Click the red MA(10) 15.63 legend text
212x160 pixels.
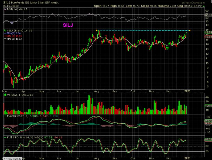pos(14,36)
